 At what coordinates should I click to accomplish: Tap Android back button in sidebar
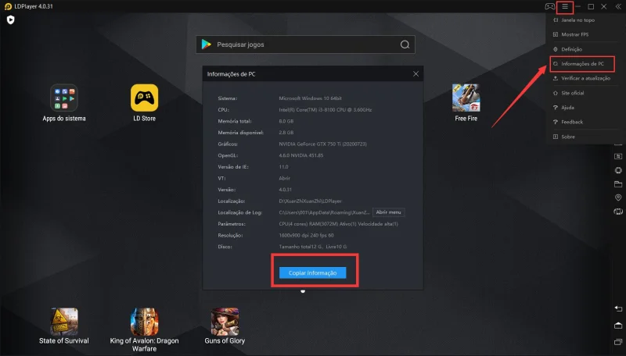(x=618, y=309)
